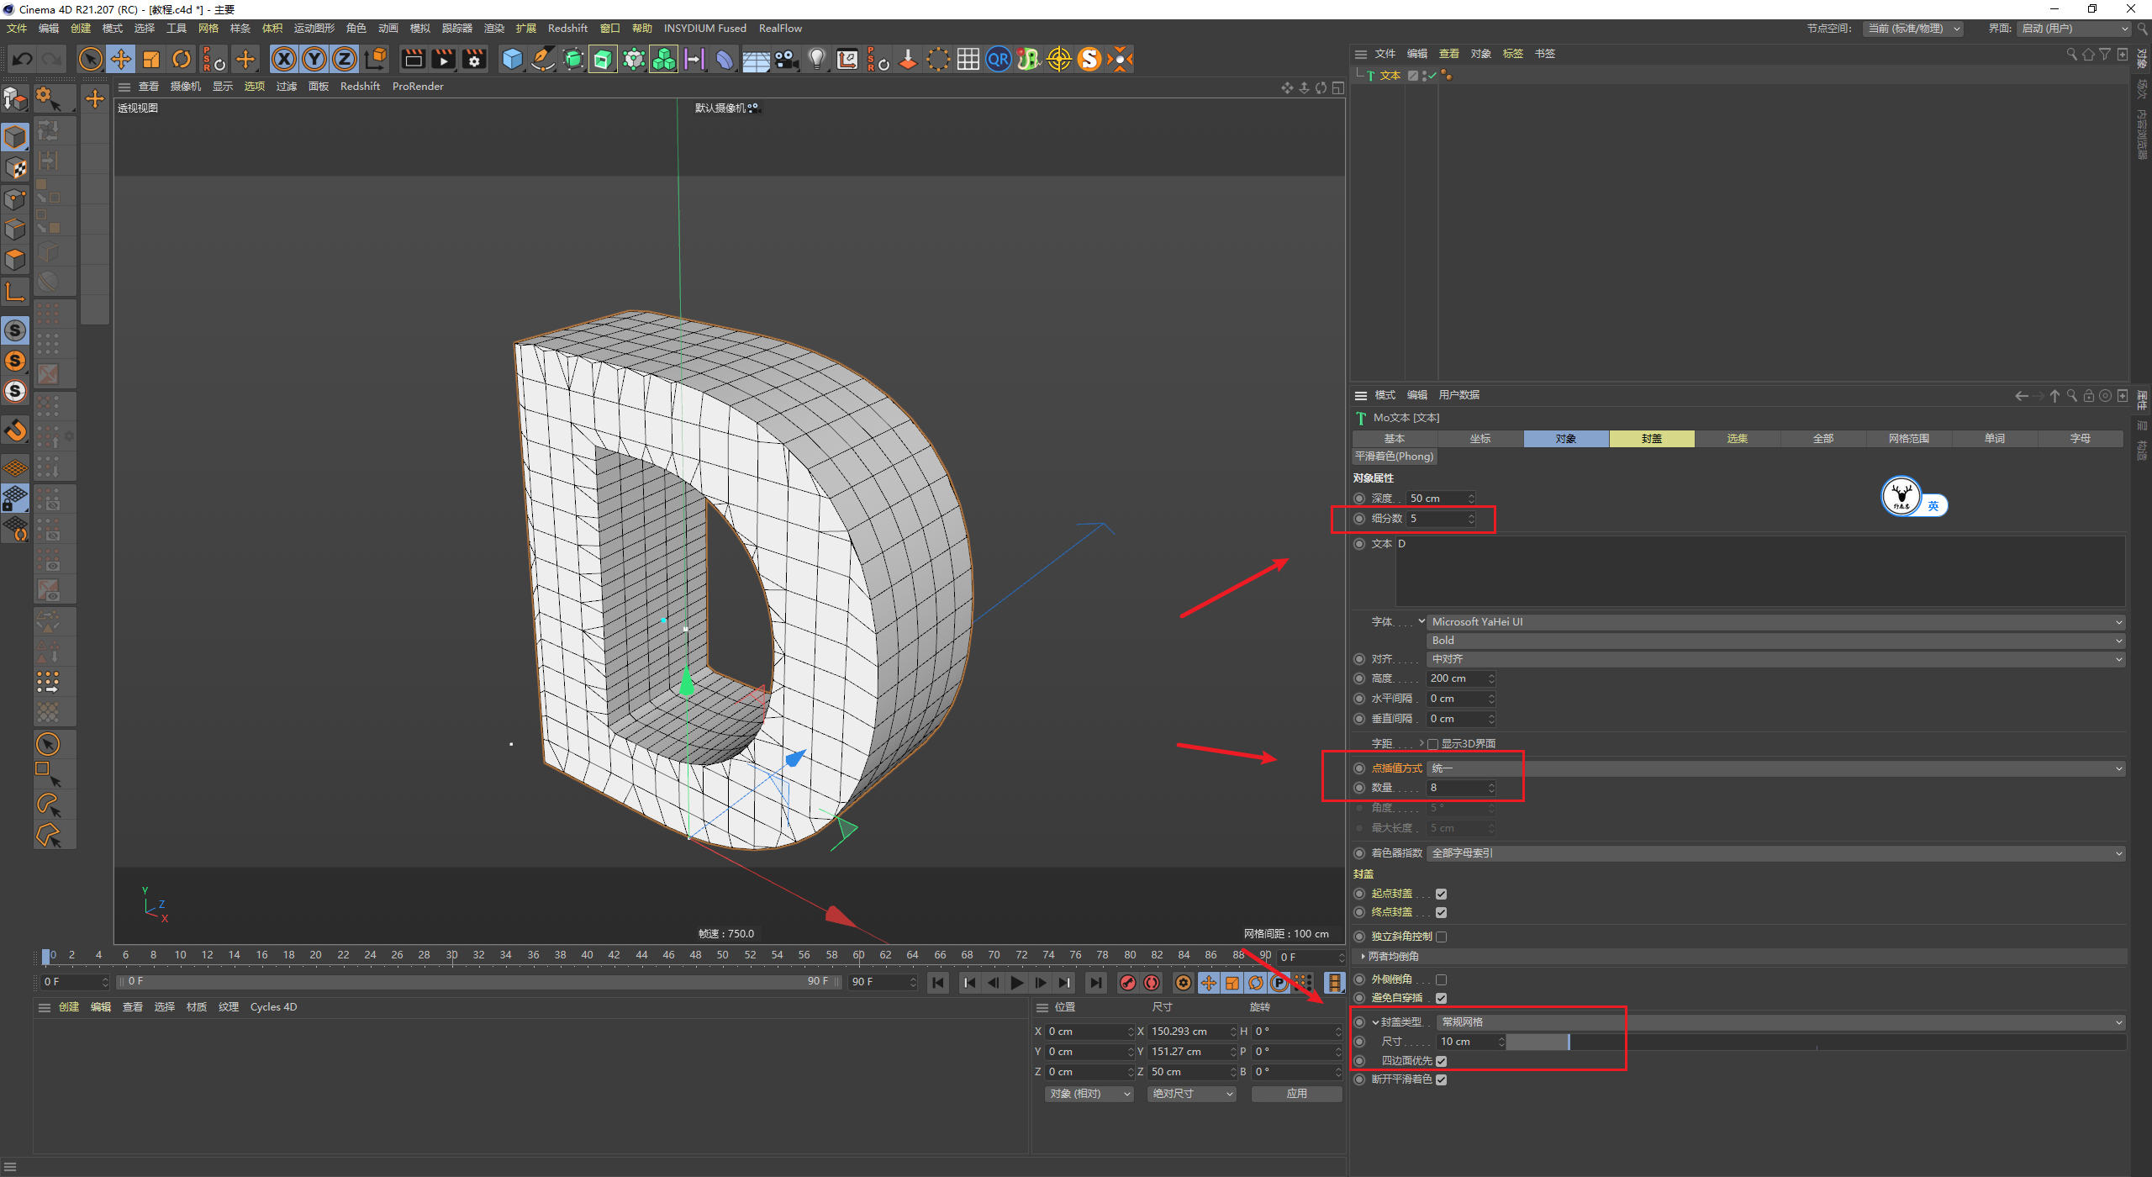Open the 点插值方式 dropdown
The width and height of the screenshot is (2152, 1177).
point(1775,768)
